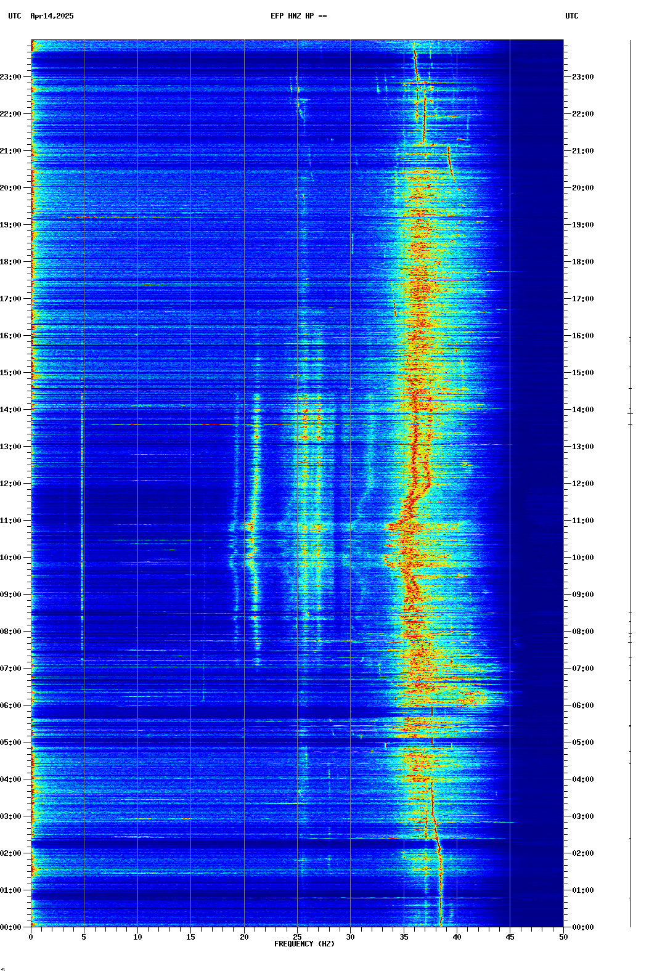Select the 23:00 time marker on left axis
This screenshot has width=657, height=976.
point(11,77)
